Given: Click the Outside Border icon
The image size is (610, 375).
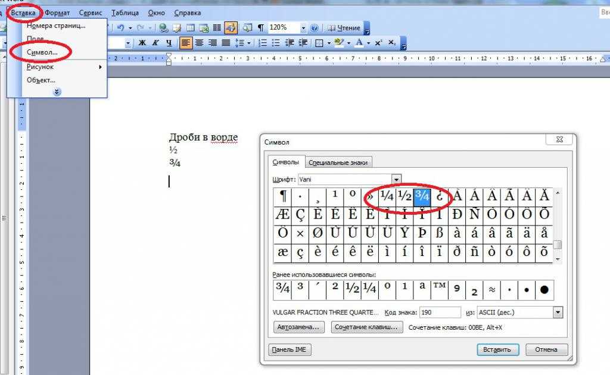Looking at the screenshot, I should (319, 43).
